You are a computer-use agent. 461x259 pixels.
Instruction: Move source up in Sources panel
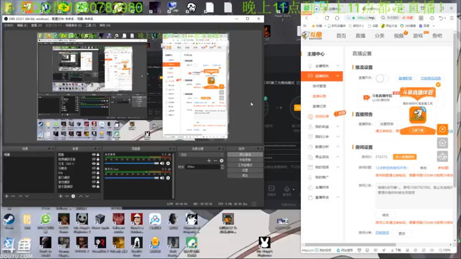coord(81,196)
